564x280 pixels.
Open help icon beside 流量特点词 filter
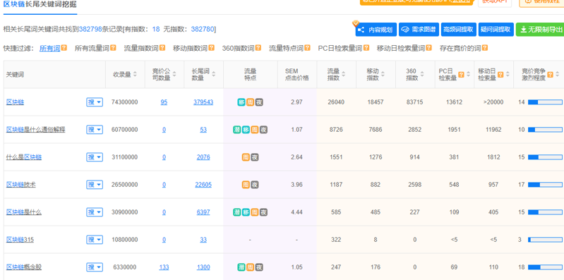307,48
